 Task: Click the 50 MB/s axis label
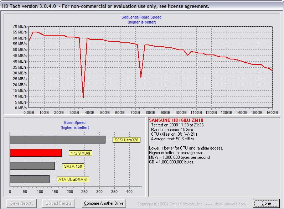coord(20,49)
